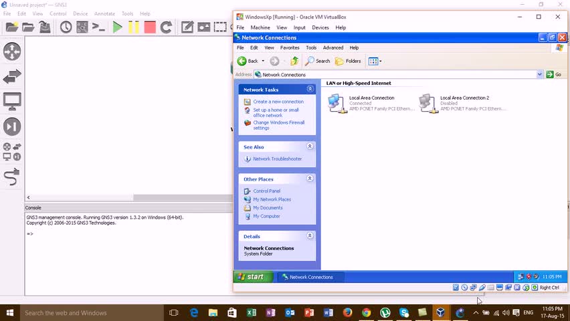Open Task View on taskbar
Screen dimensions: 570x321
(x=174, y=312)
